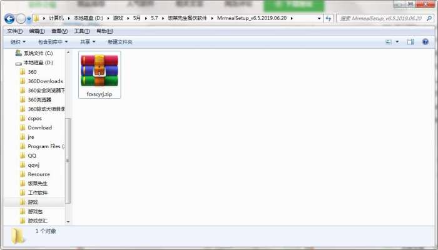Open the 文件(F) menu

(x=15, y=31)
